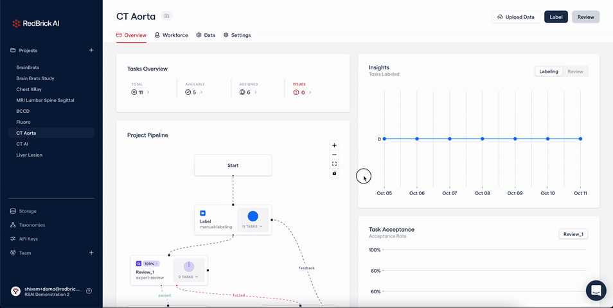Open the chat support widget

(596, 290)
